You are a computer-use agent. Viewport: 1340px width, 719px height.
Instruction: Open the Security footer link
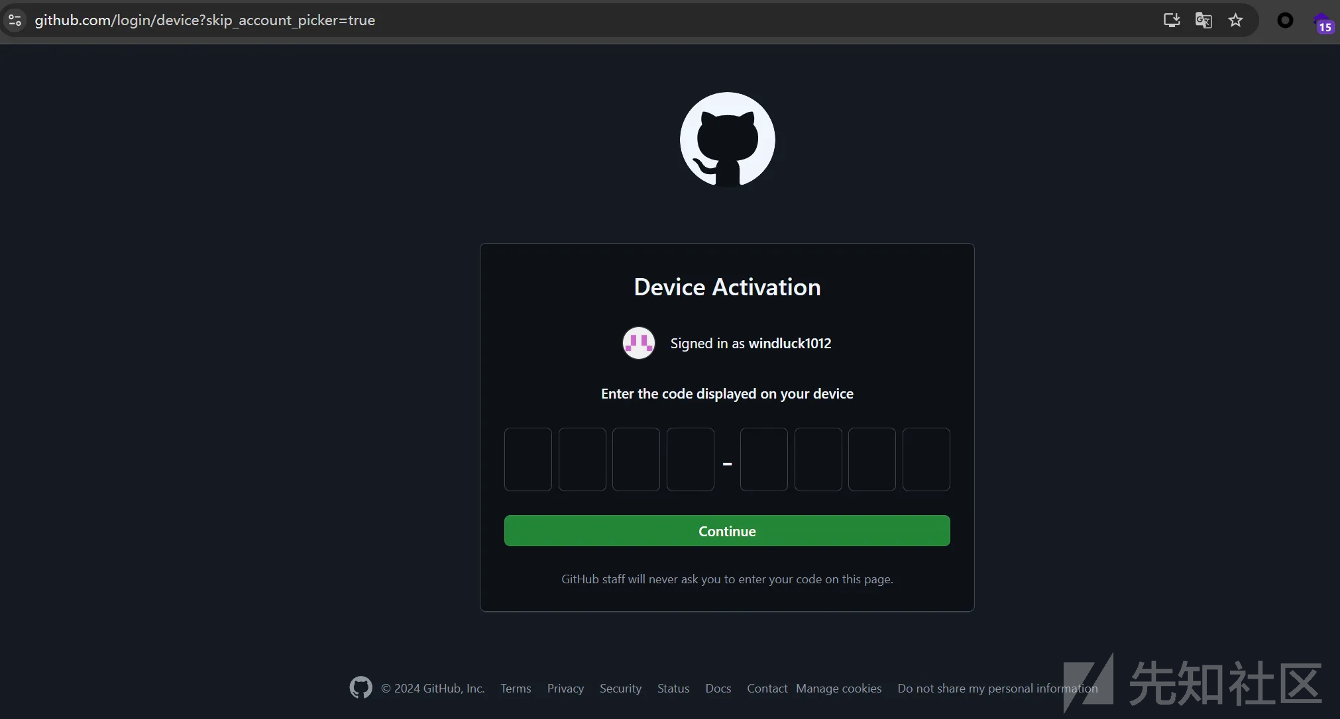(x=620, y=689)
